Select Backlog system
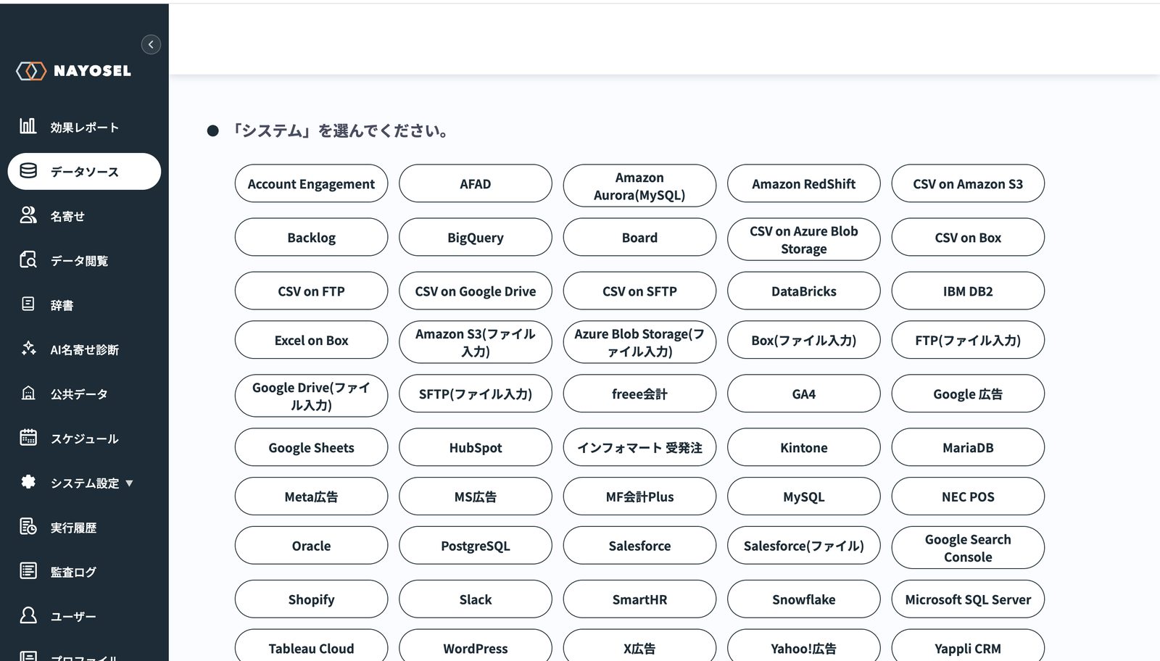The image size is (1160, 661). pyautogui.click(x=311, y=237)
